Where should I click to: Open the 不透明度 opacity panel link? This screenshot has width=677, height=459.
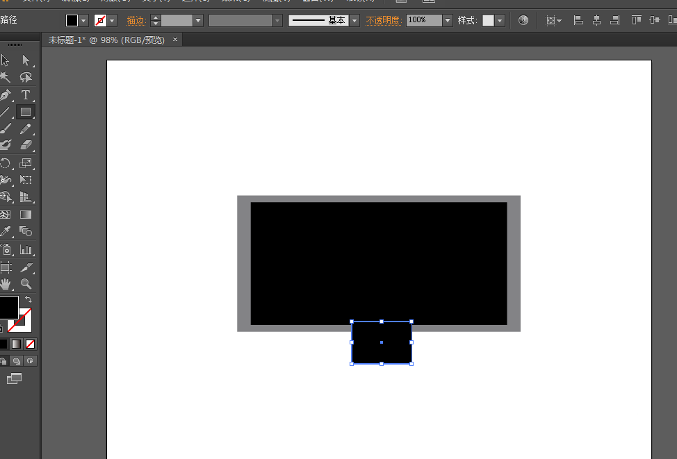click(x=383, y=21)
